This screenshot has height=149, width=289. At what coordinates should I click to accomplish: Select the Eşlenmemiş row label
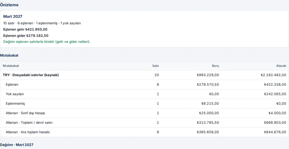15,104
